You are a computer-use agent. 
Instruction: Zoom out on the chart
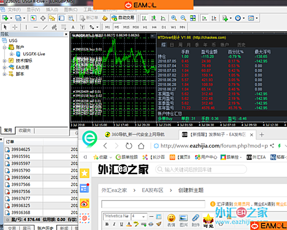(x=183, y=18)
